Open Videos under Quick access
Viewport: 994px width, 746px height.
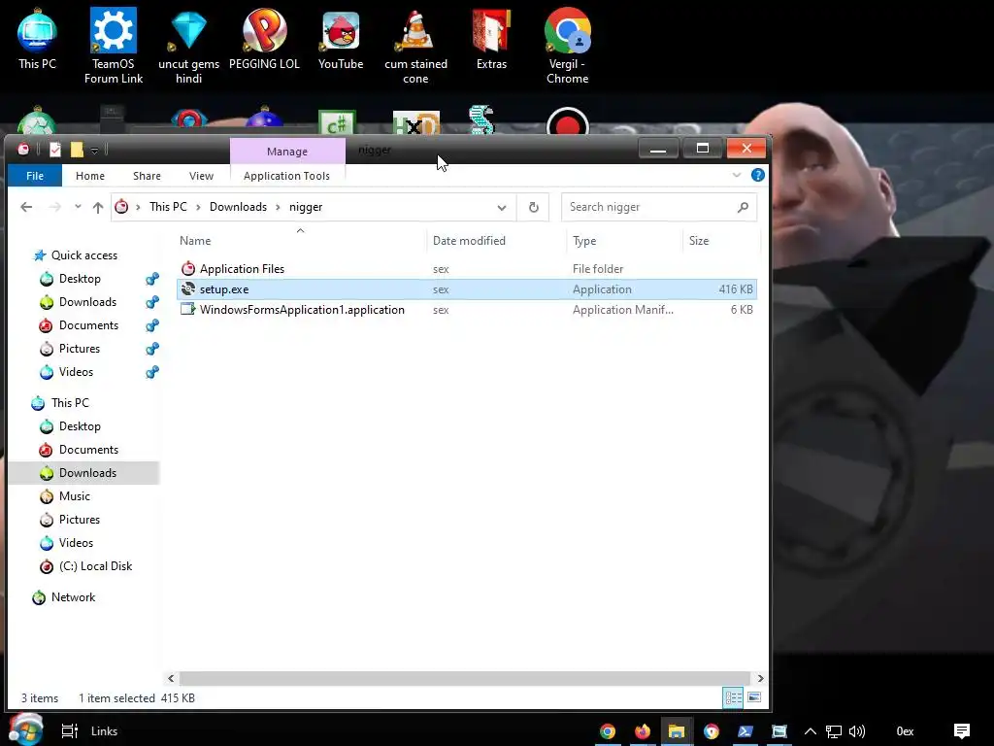[76, 372]
